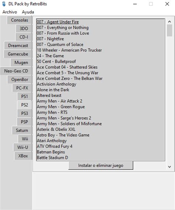Select Ace Combat 04 - Shattered Skies
This screenshot has height=210, width=175.
[x=100, y=67]
